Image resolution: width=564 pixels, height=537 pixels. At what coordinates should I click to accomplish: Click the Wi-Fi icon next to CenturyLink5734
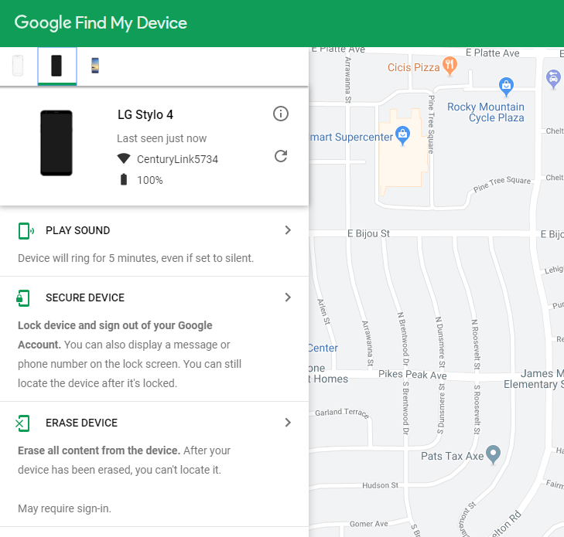(124, 158)
